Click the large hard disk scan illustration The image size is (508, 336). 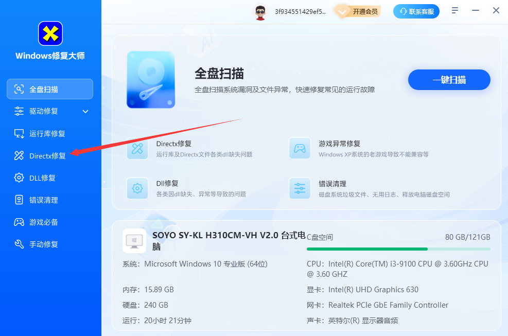[151, 80]
